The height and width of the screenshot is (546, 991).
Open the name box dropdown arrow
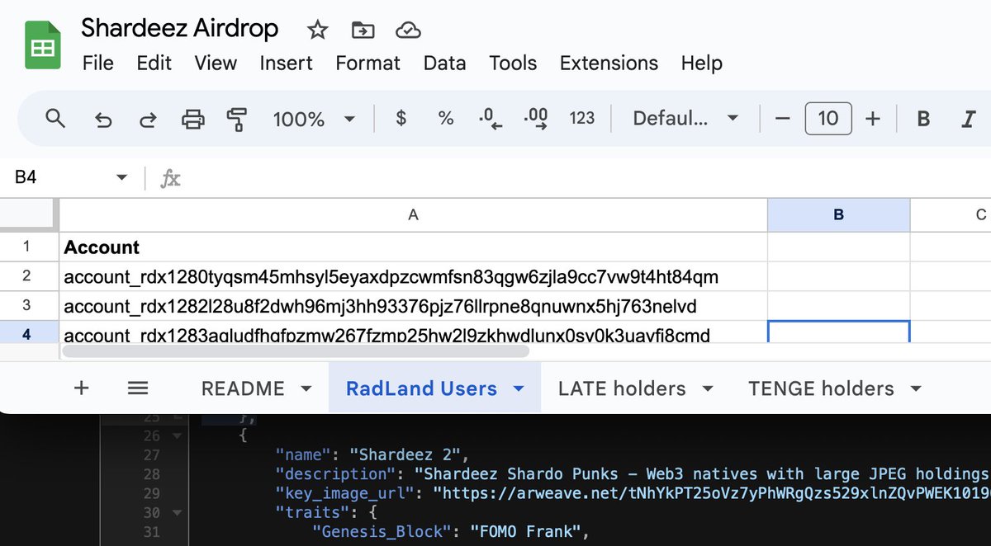[121, 177]
